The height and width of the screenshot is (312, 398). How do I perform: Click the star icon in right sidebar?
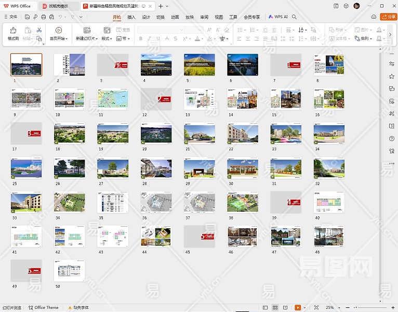(391, 76)
